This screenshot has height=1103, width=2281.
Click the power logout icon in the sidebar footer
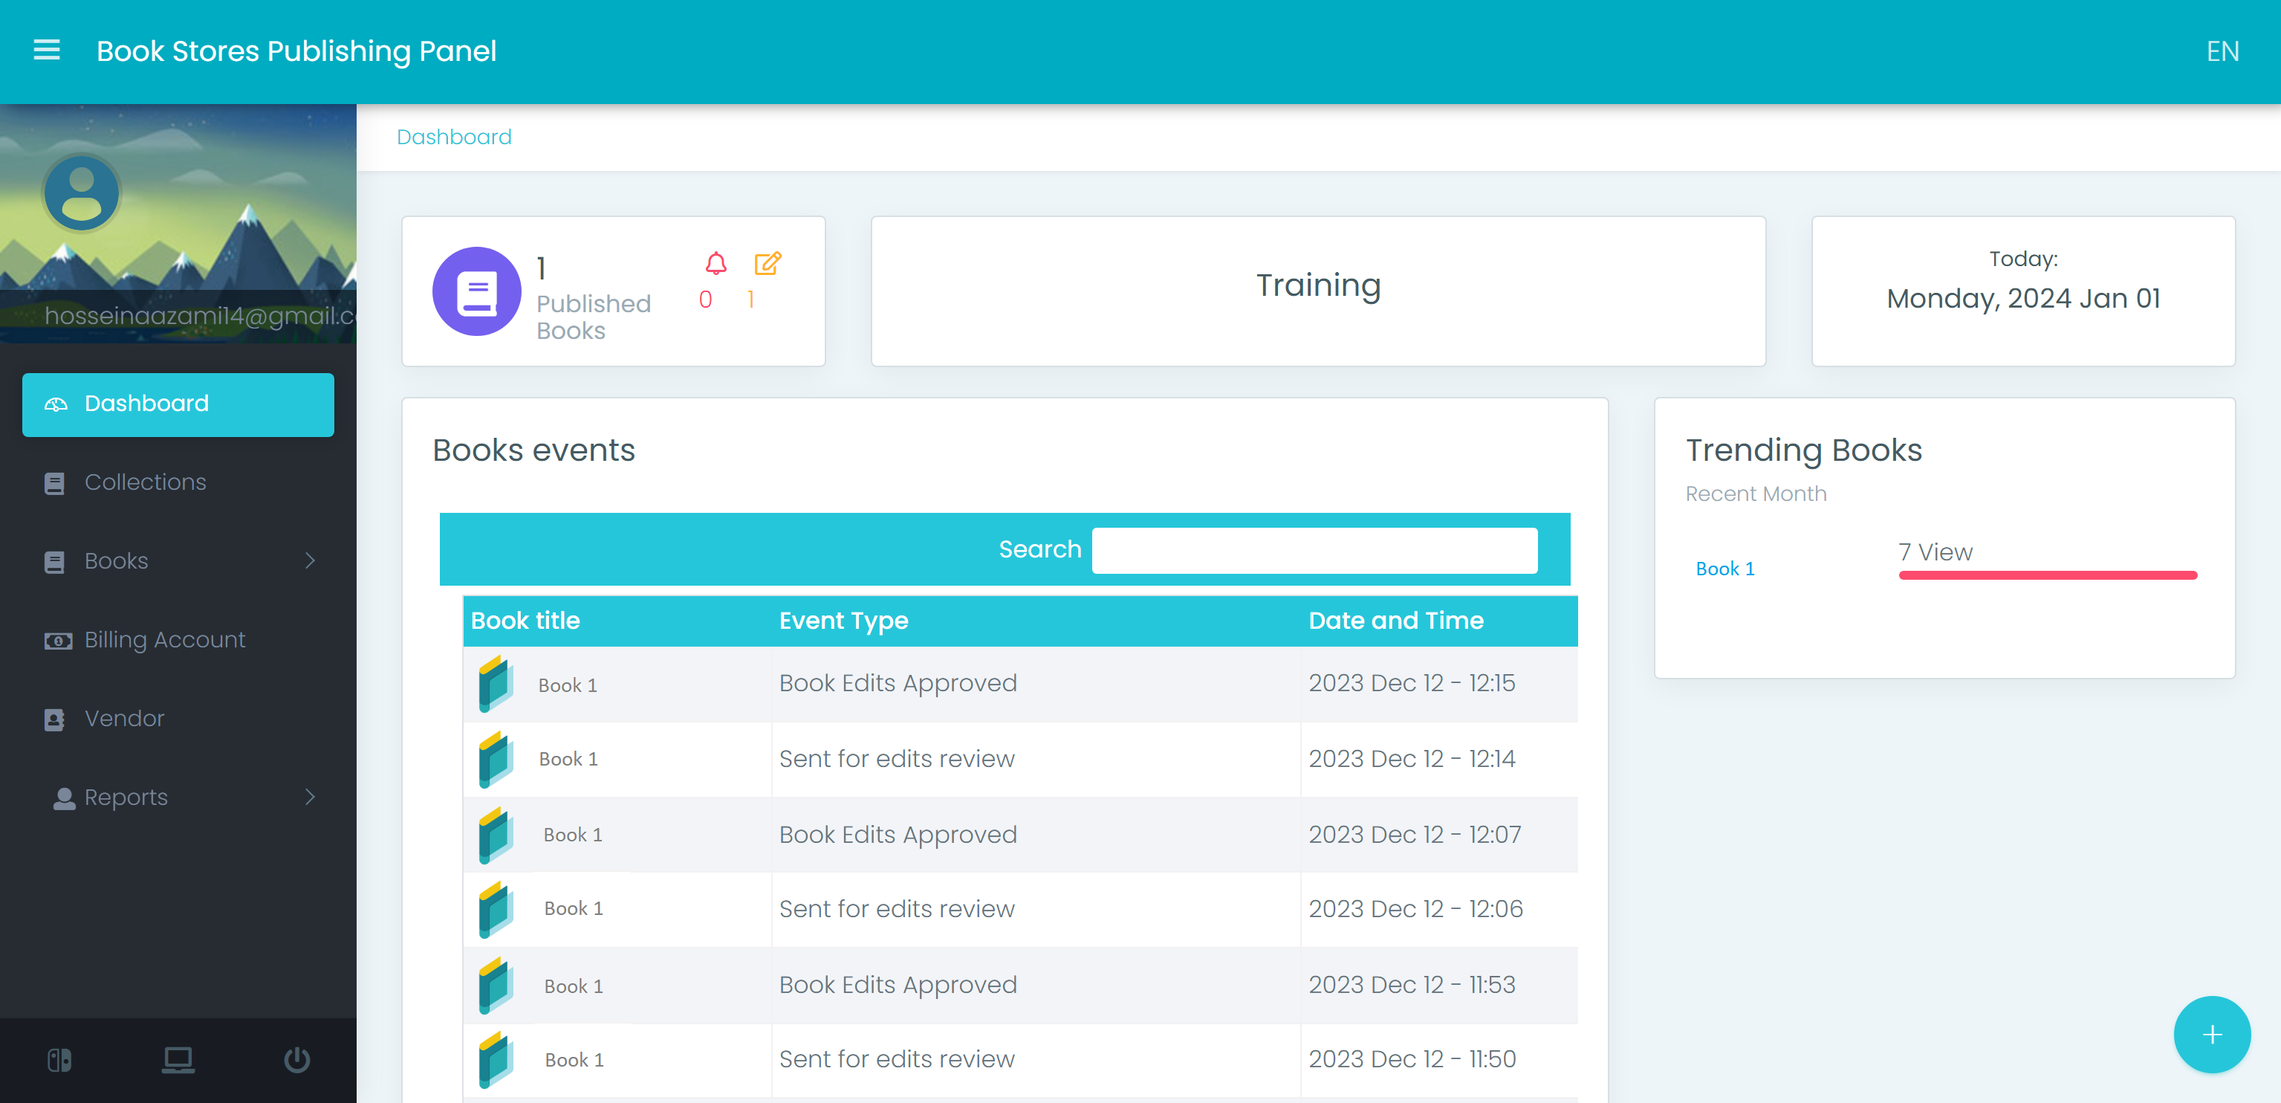(x=296, y=1060)
